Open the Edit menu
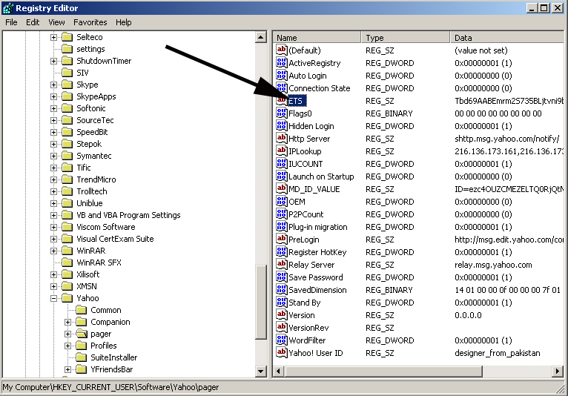The width and height of the screenshot is (568, 396). [x=33, y=22]
